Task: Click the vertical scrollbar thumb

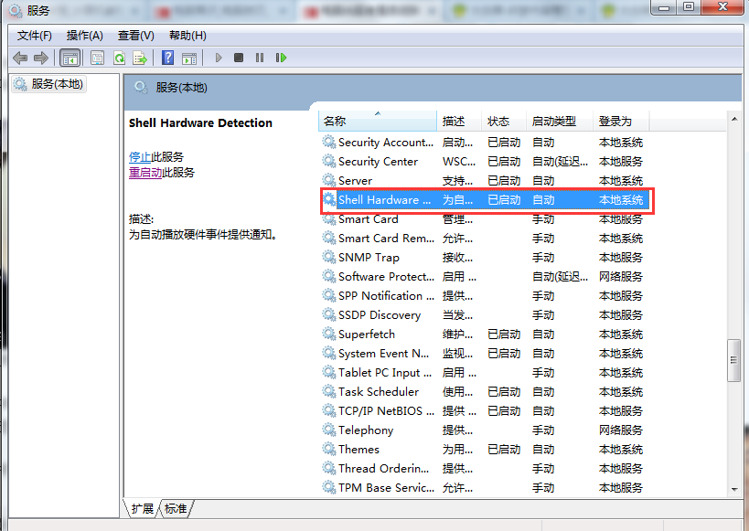Action: point(733,360)
